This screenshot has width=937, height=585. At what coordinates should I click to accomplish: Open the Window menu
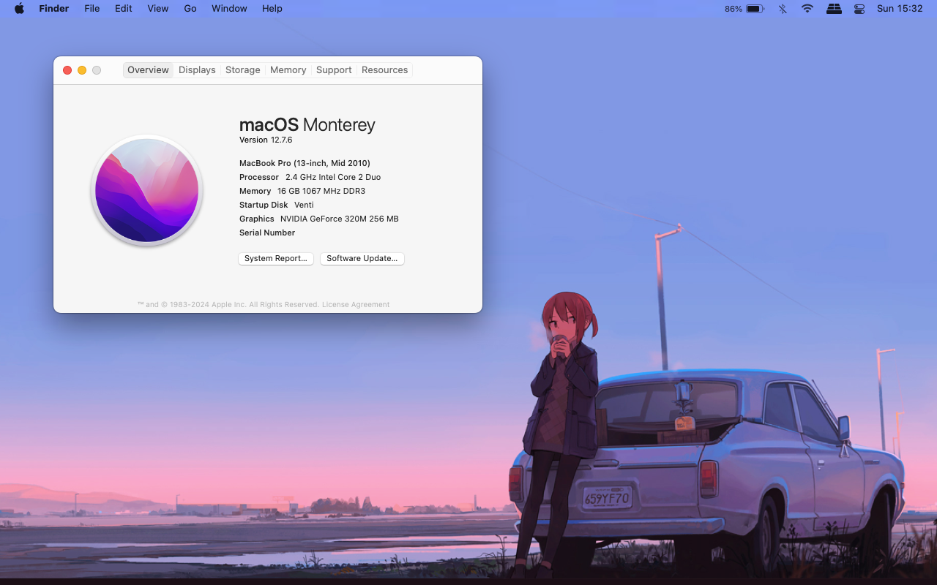[229, 9]
